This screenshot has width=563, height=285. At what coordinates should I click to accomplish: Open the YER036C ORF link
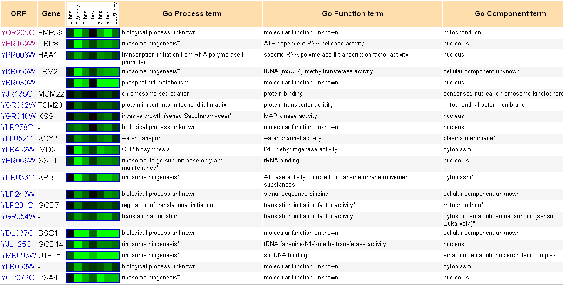[x=18, y=177]
